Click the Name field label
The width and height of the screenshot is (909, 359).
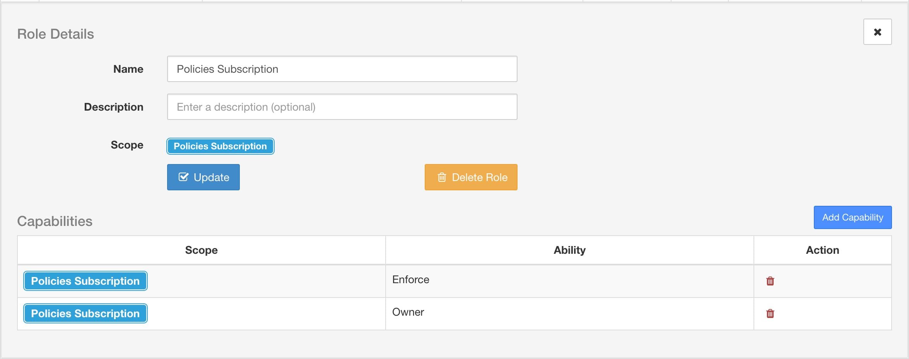[128, 69]
